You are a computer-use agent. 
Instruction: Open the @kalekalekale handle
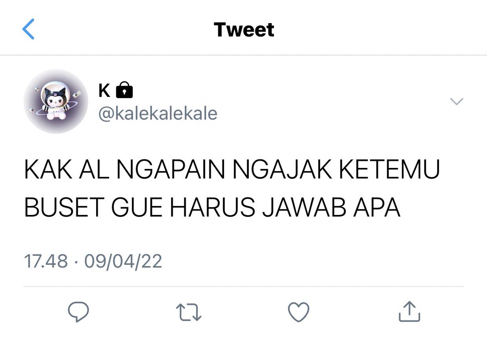pos(158,114)
